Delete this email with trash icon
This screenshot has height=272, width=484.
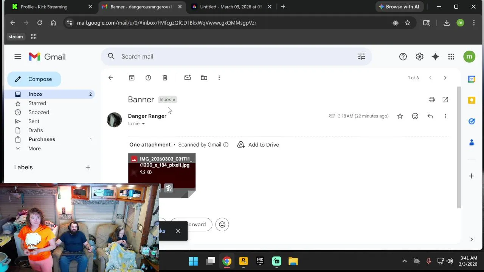(x=165, y=77)
